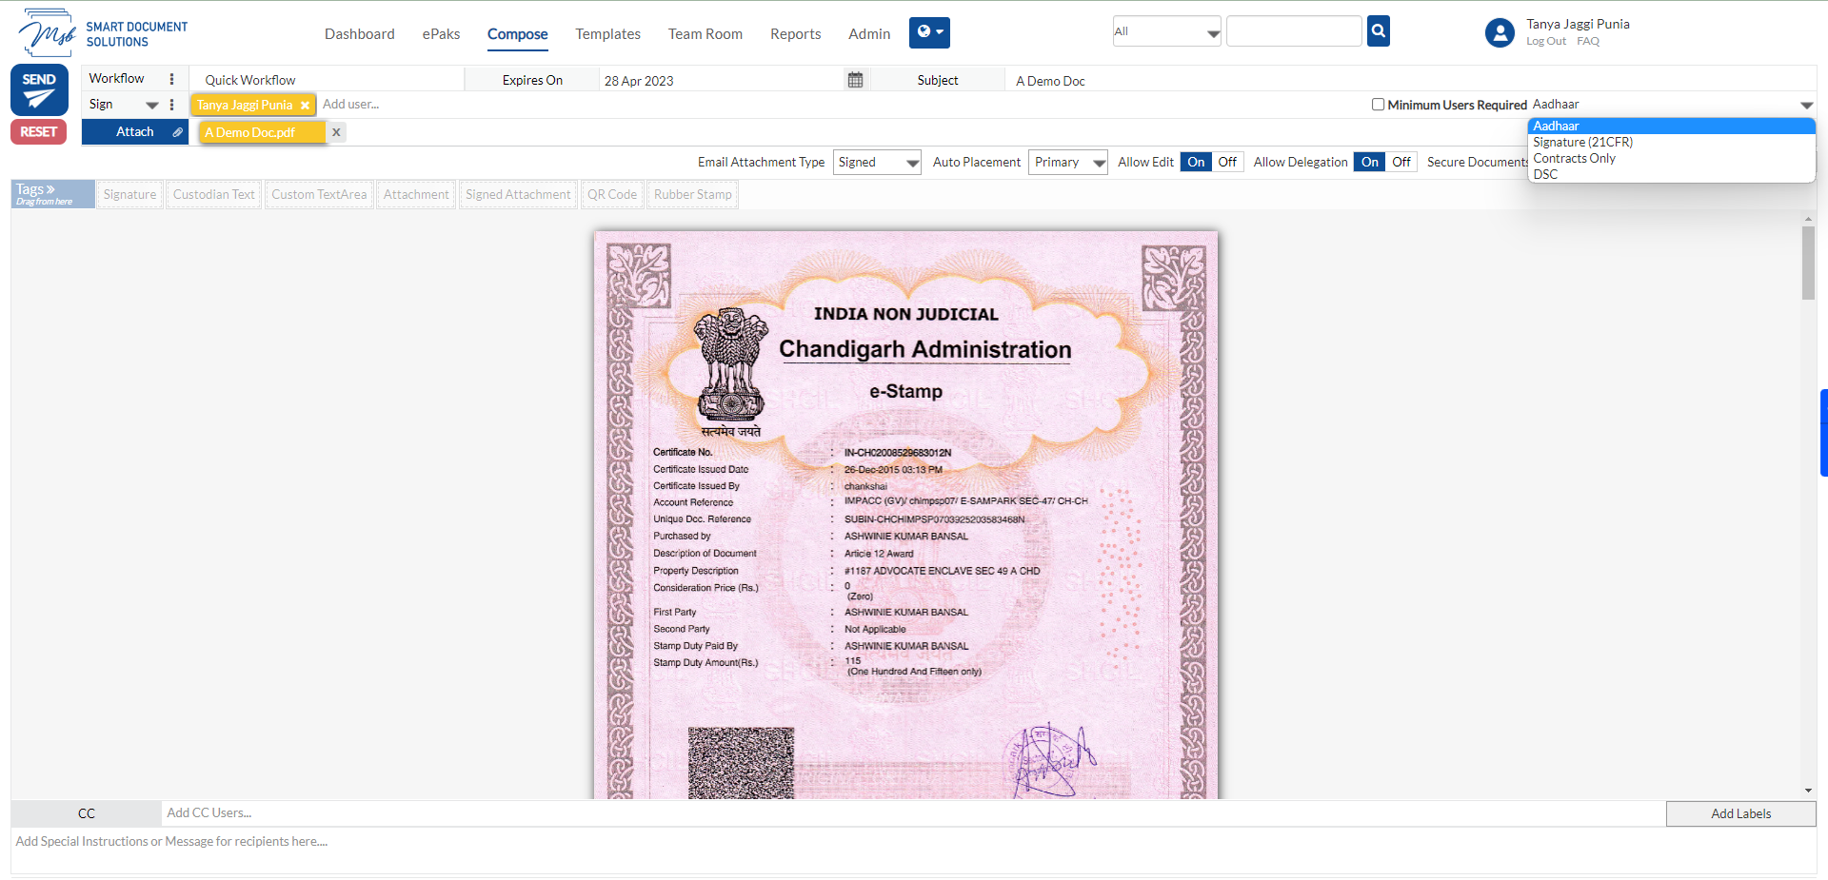
Task: Click the blue side panel handle
Action: click(1823, 432)
